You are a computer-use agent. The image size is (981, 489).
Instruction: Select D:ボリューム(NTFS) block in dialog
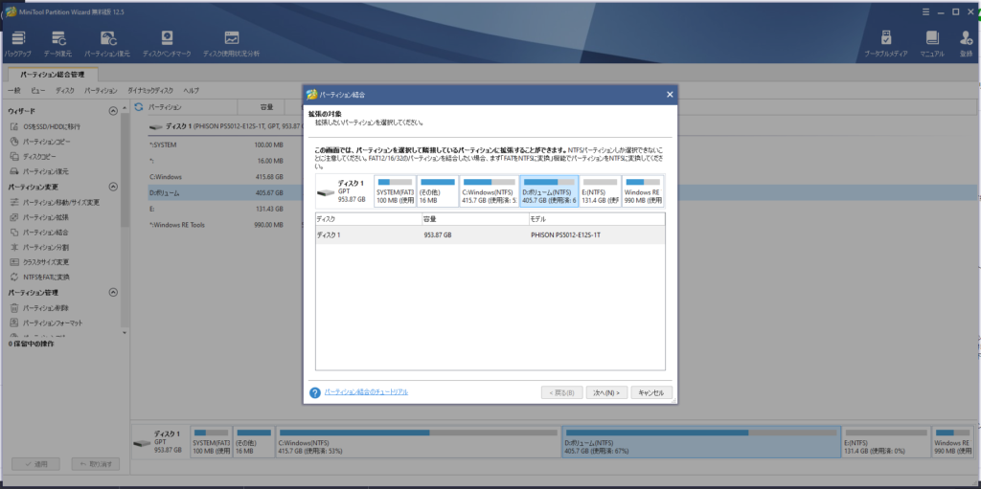[x=549, y=191]
